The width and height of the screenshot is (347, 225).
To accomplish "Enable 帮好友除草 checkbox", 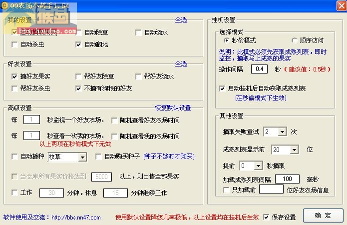I will [78, 76].
